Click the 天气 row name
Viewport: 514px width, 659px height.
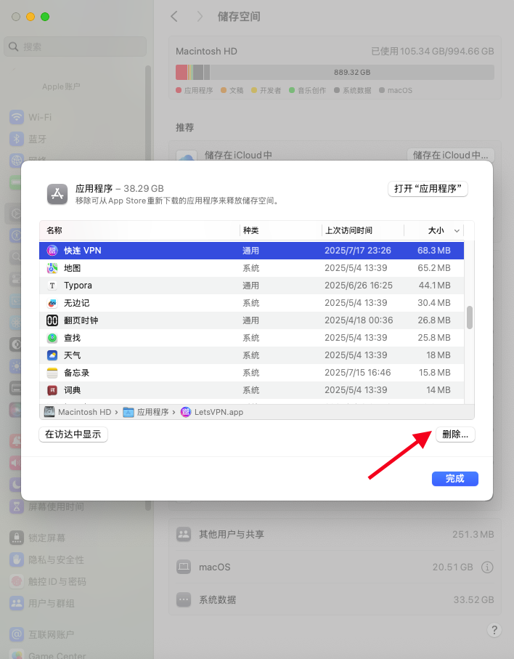[72, 355]
